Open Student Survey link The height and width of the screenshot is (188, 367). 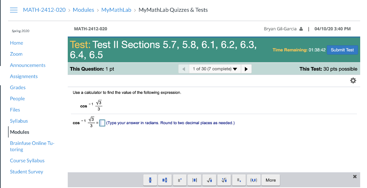pyautogui.click(x=27, y=172)
